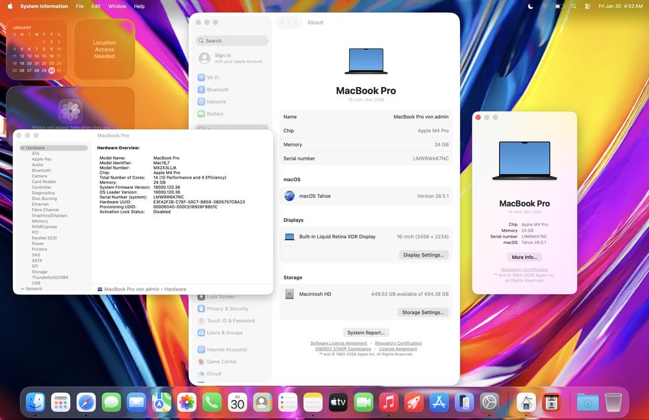Open the Software License Agreement link

tap(339, 343)
